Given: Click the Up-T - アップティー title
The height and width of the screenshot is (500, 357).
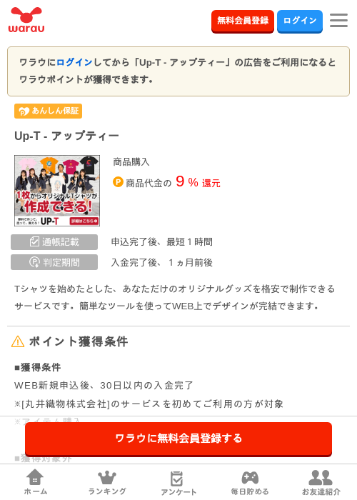Looking at the screenshot, I should pyautogui.click(x=66, y=136).
